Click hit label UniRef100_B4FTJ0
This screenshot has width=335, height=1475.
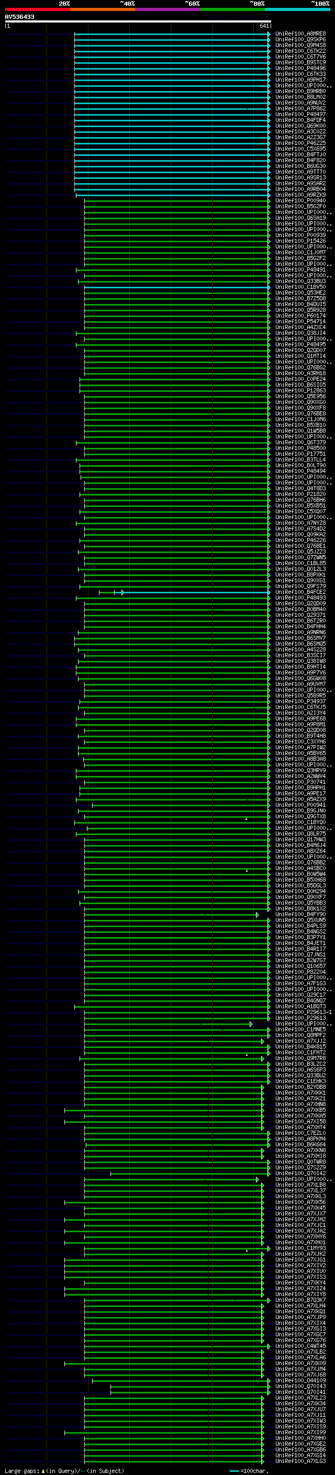[300, 154]
